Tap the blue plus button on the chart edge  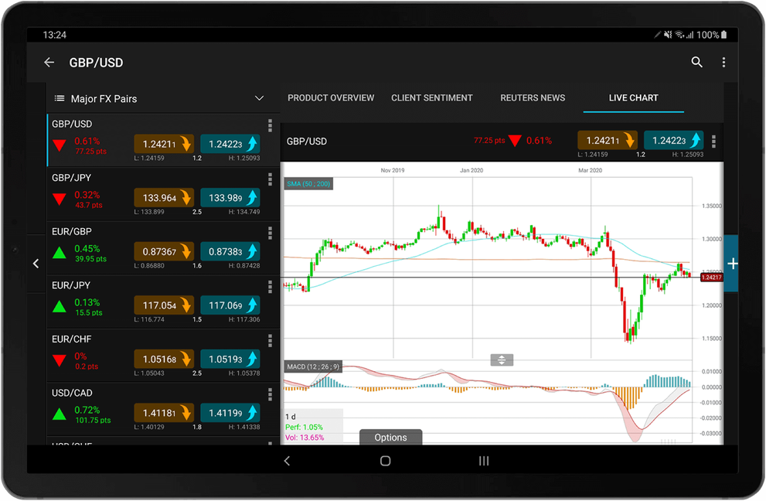click(x=731, y=264)
